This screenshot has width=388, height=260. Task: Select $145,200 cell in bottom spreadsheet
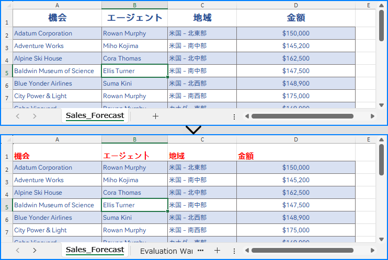(296, 180)
